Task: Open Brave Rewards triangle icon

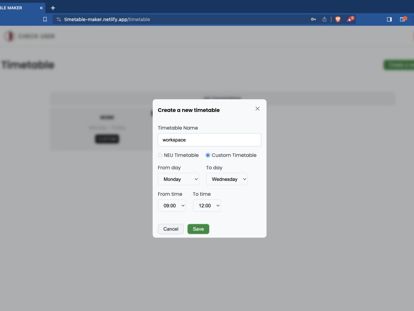Action: point(350,19)
